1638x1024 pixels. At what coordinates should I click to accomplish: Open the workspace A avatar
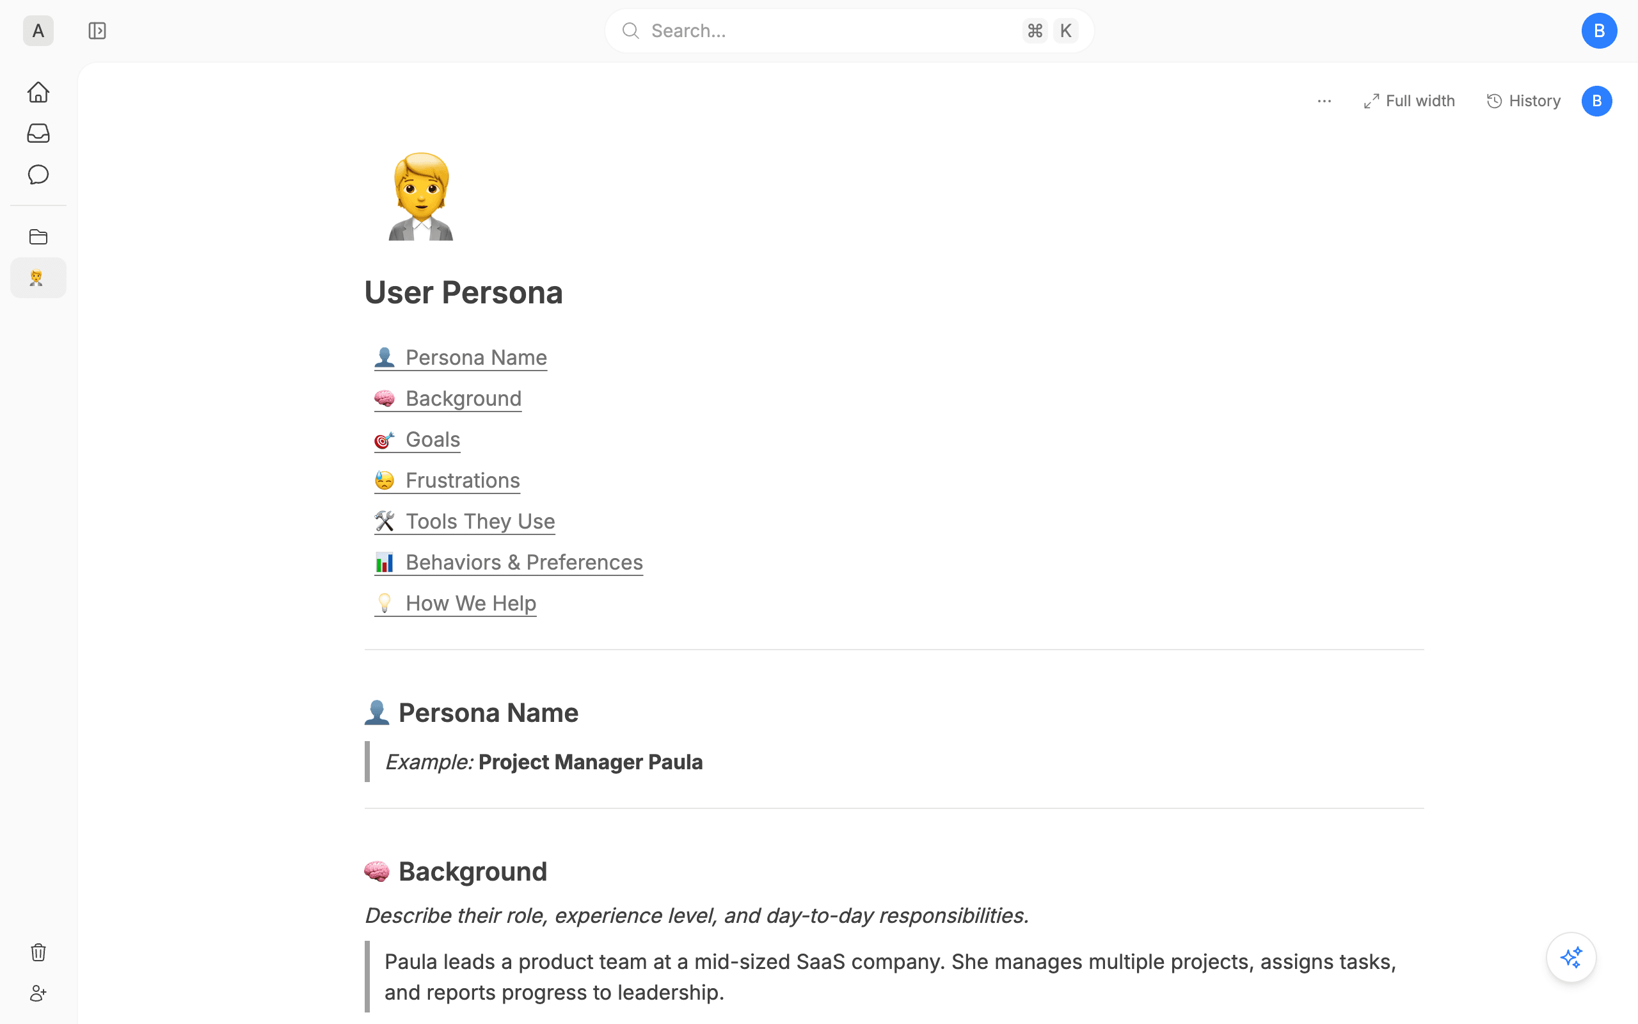tap(38, 31)
